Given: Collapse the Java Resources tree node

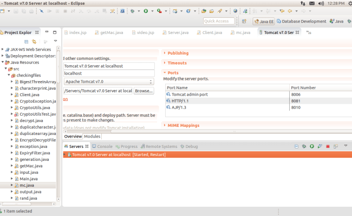Looking at the screenshot, I should point(3,62).
